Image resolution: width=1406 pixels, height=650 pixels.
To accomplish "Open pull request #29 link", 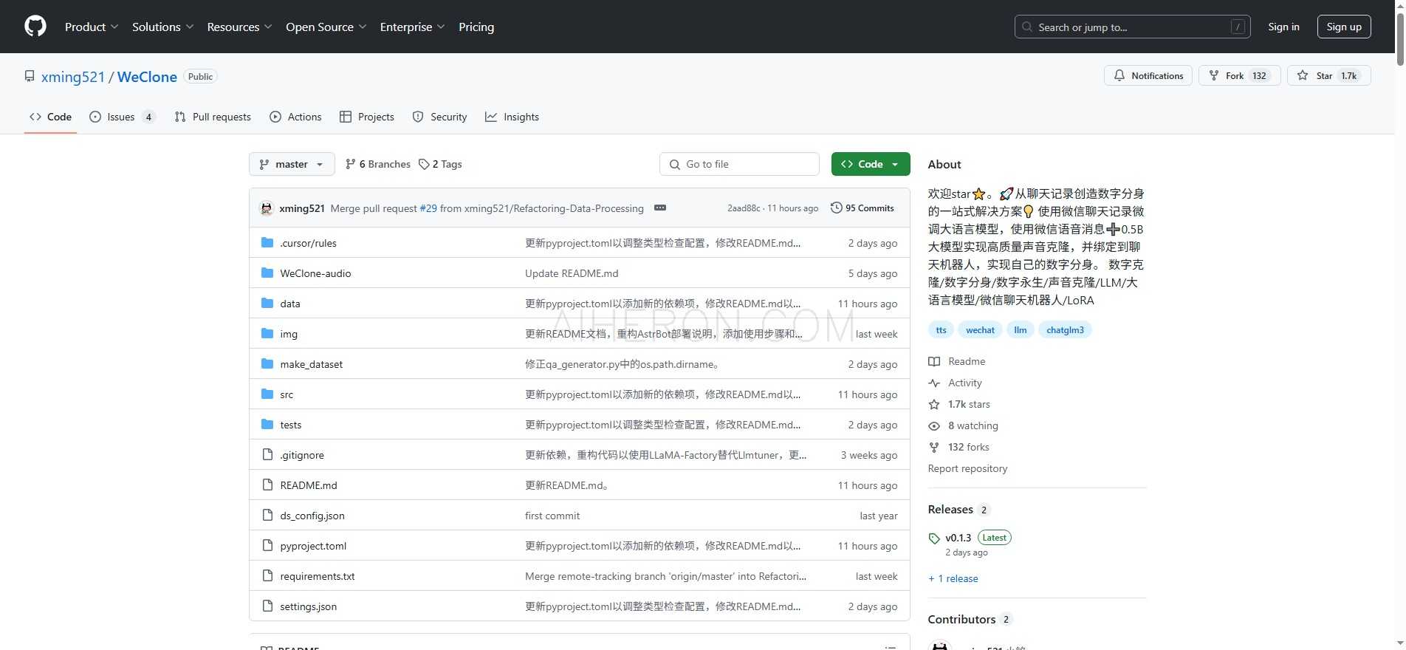I will (x=428, y=208).
